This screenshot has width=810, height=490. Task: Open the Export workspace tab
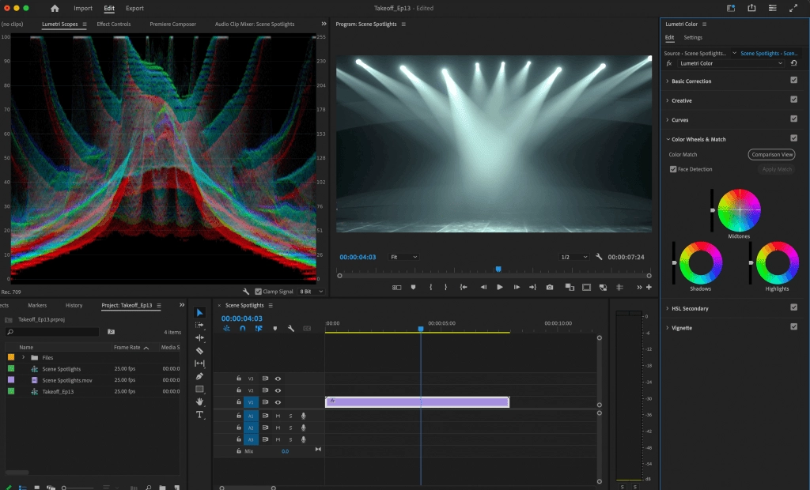coord(134,8)
